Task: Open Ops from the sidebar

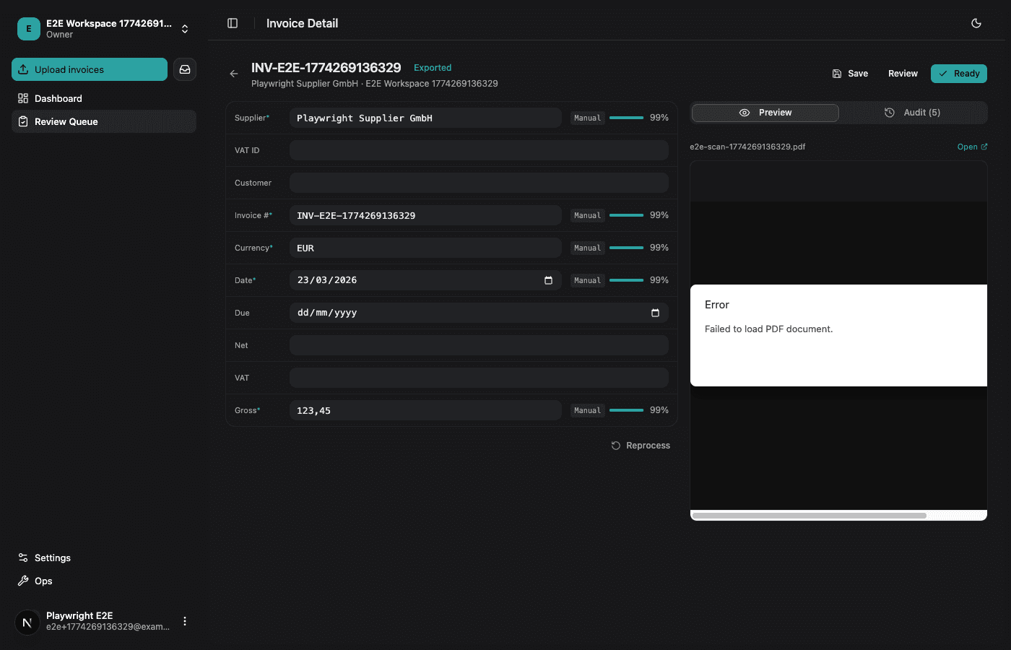Action: (43, 581)
